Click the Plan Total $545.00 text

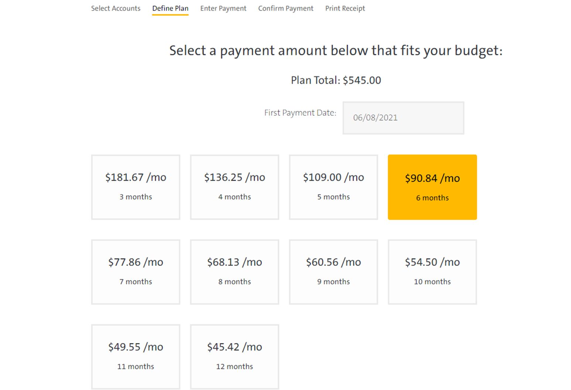pyautogui.click(x=336, y=81)
